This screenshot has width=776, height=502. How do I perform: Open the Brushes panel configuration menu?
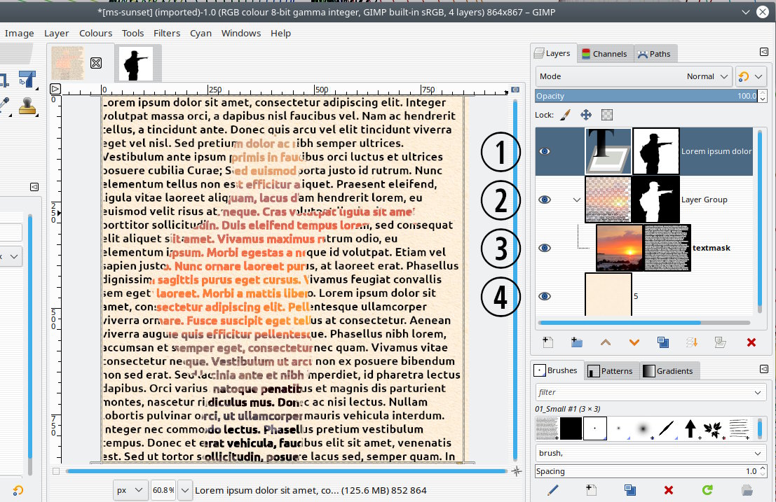coord(764,369)
